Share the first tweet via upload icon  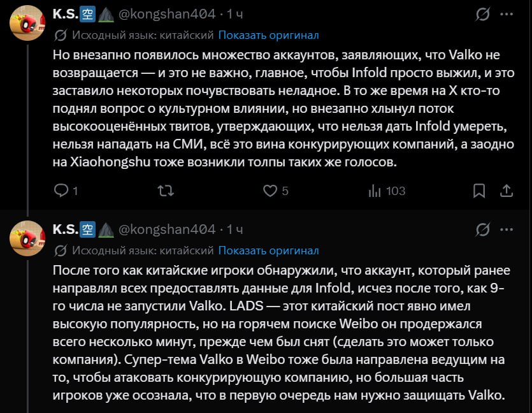(x=507, y=191)
